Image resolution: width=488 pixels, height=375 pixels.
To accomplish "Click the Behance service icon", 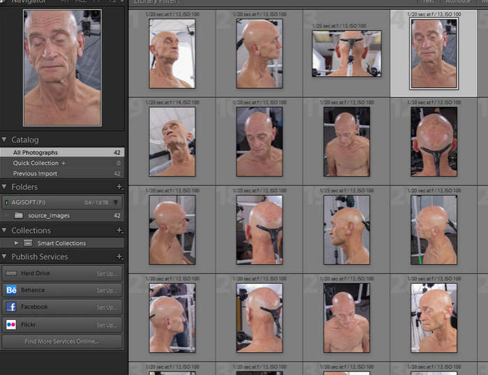I will pos(11,290).
